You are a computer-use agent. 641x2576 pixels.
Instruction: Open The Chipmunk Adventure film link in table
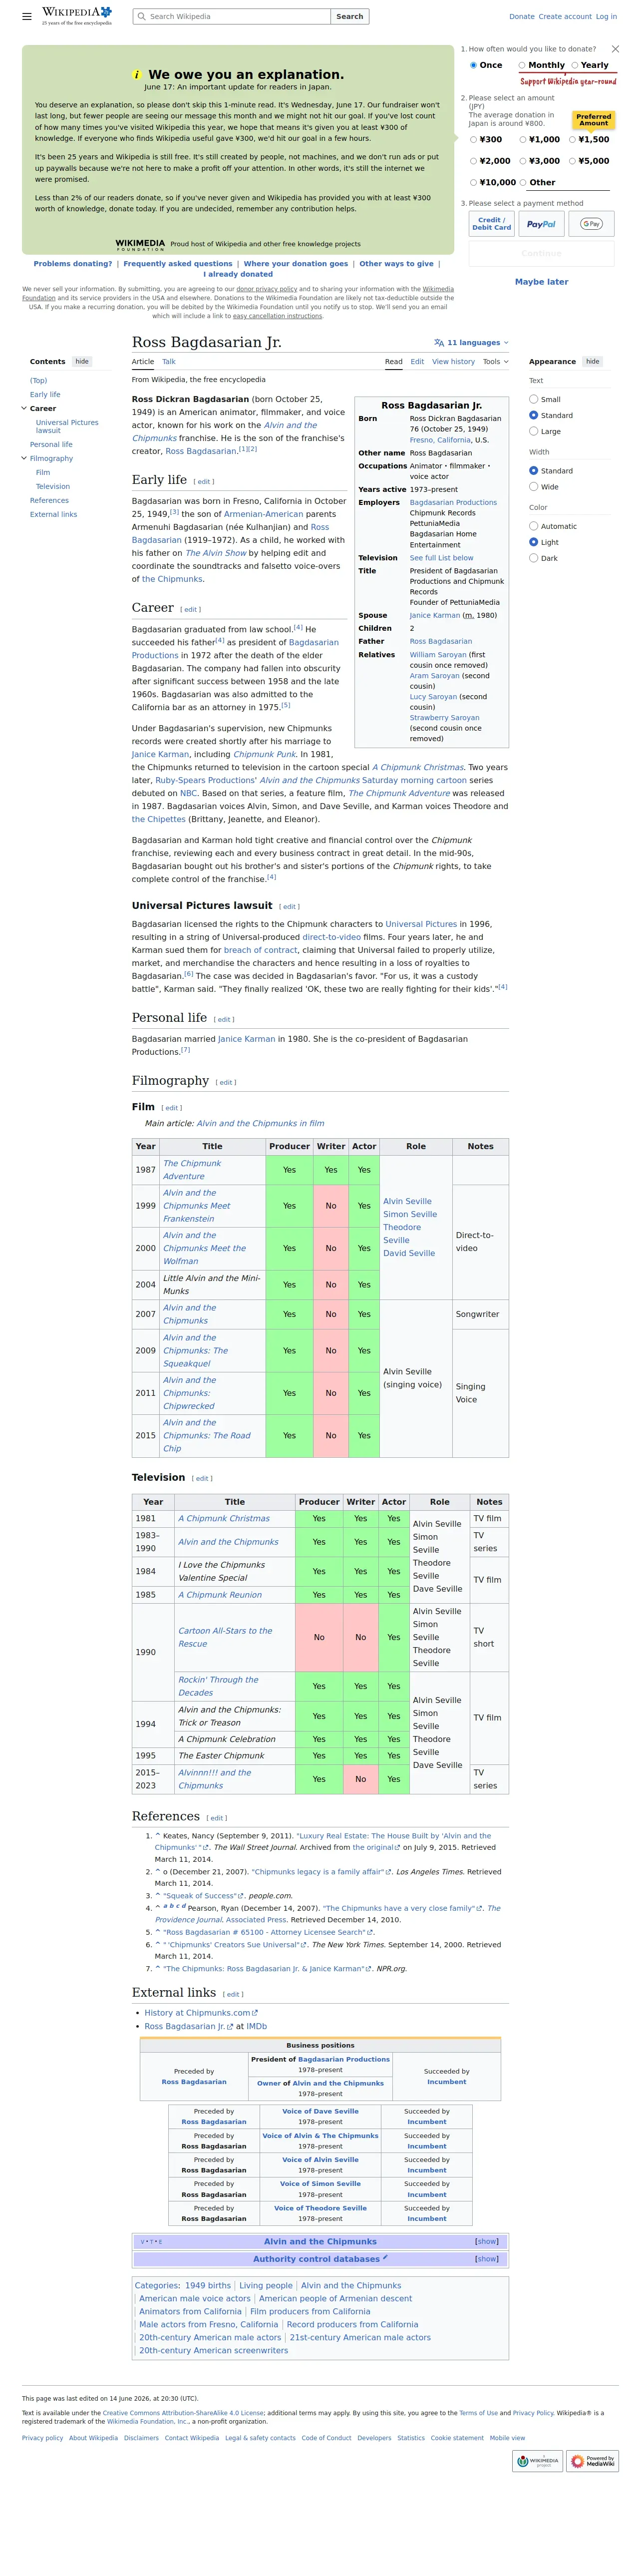(x=192, y=1170)
